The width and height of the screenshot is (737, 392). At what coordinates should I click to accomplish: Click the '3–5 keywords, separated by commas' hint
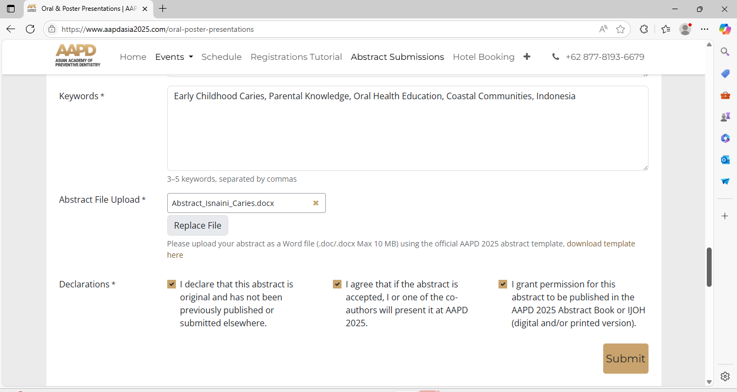(232, 179)
